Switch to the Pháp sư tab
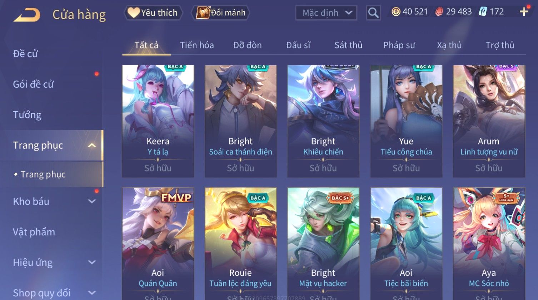 (399, 45)
